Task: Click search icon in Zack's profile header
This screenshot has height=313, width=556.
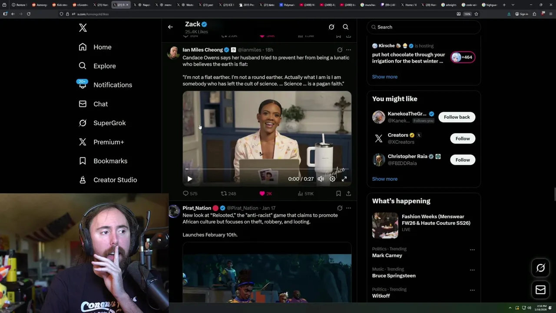Action: pos(346,27)
